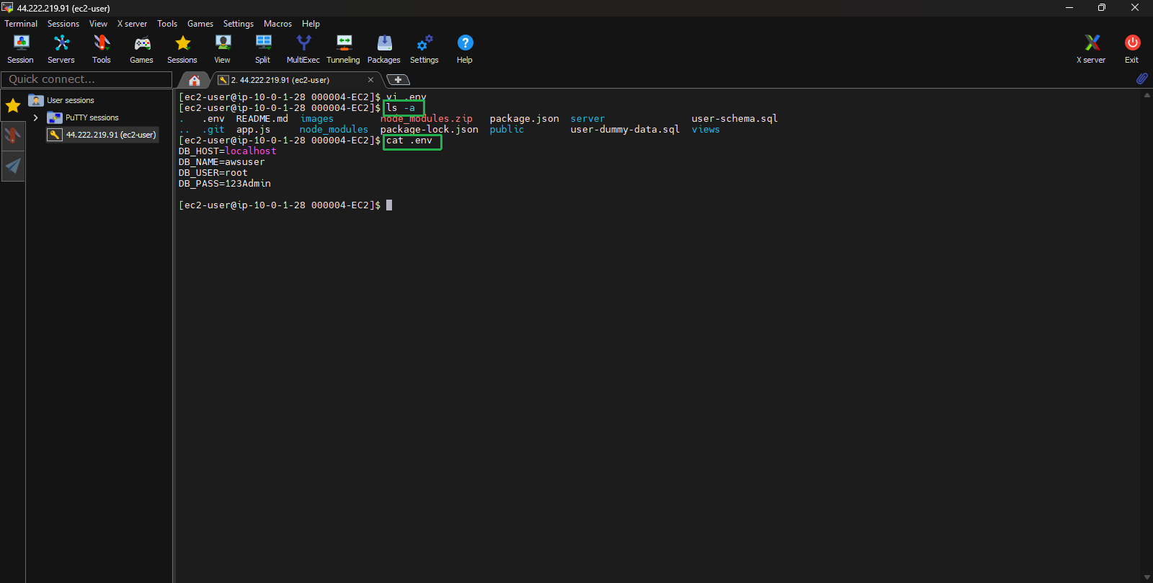Click the red Exit power icon

(x=1132, y=49)
